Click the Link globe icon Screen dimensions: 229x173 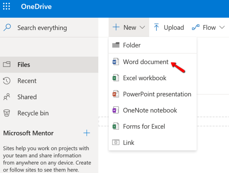pyautogui.click(x=116, y=142)
